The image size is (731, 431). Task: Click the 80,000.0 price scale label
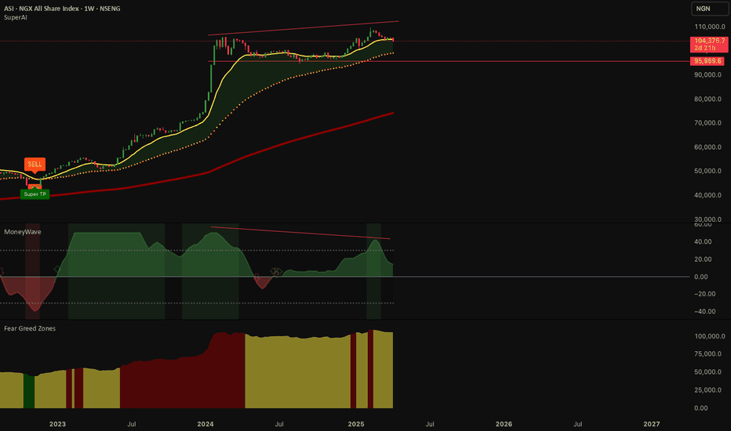click(x=707, y=99)
